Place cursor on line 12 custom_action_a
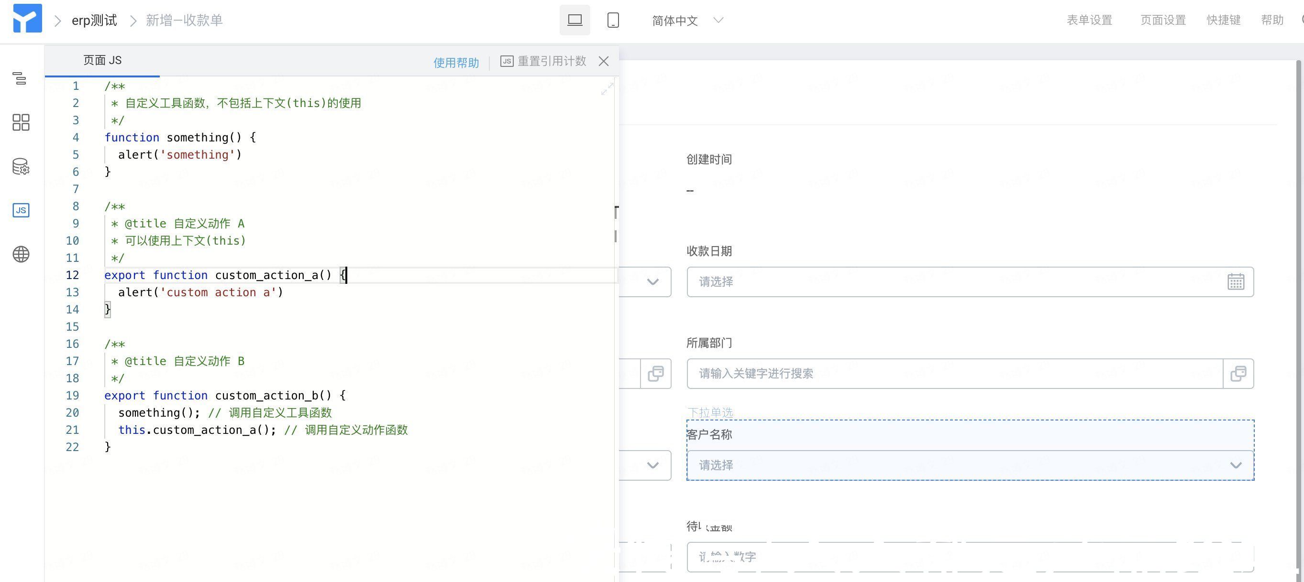The width and height of the screenshot is (1304, 582). tap(225, 275)
